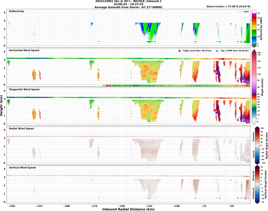Select the Vertical Wind Speed panel title

tap(23, 168)
